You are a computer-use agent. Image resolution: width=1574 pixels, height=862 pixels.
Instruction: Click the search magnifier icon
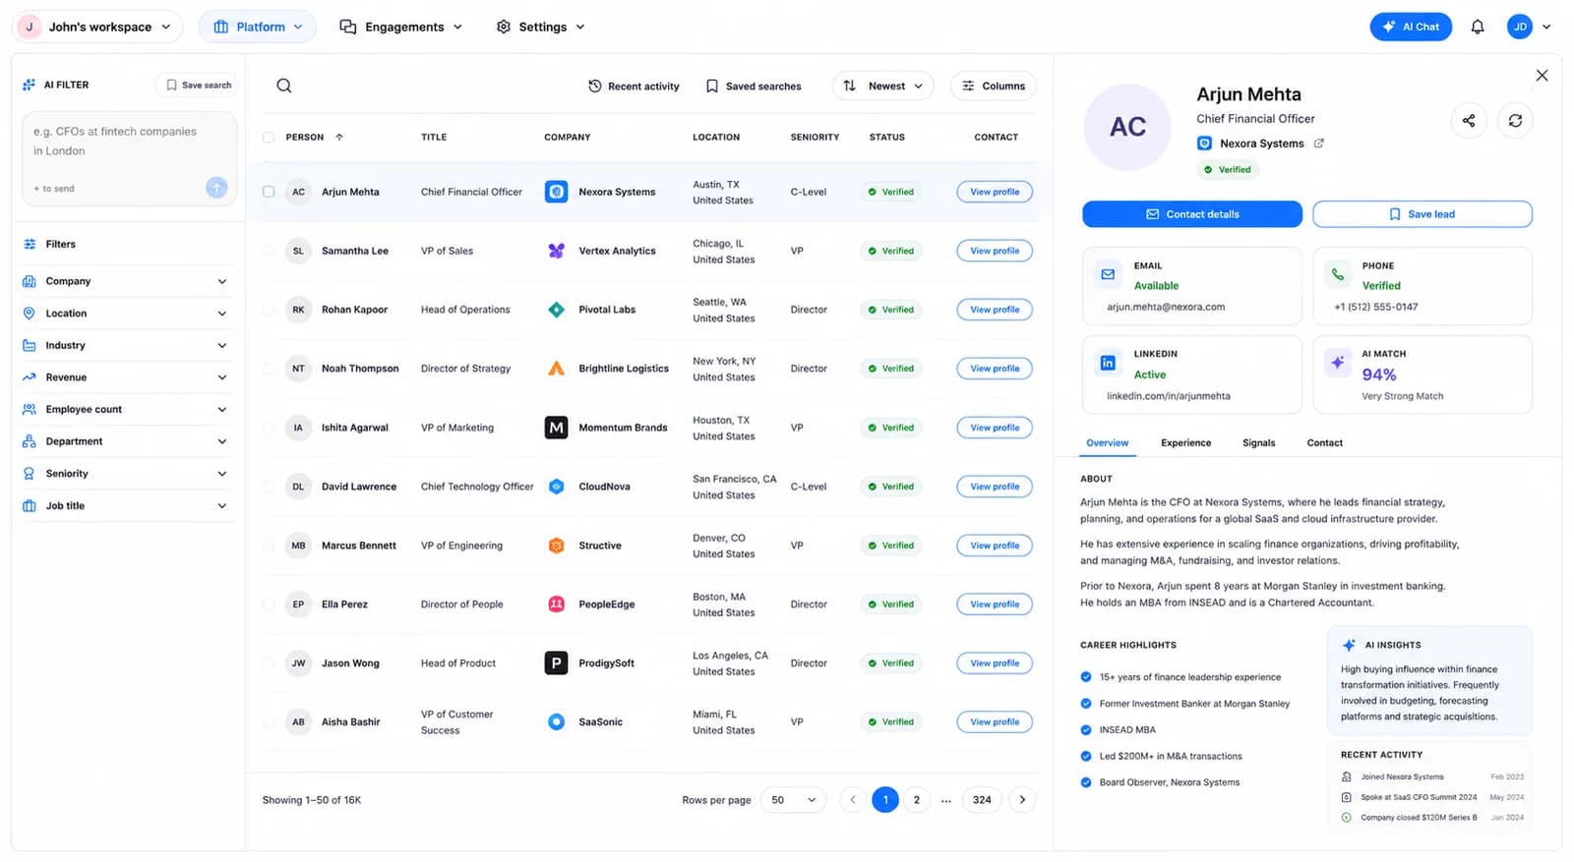click(283, 86)
